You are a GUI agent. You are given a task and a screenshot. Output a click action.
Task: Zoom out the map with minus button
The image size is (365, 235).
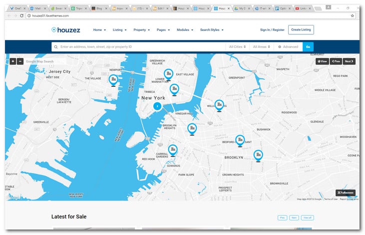[x=20, y=61]
